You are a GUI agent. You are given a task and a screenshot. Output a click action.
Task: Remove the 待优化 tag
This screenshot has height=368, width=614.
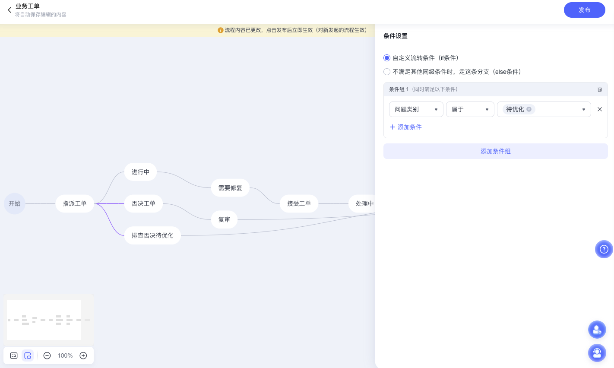(529, 109)
